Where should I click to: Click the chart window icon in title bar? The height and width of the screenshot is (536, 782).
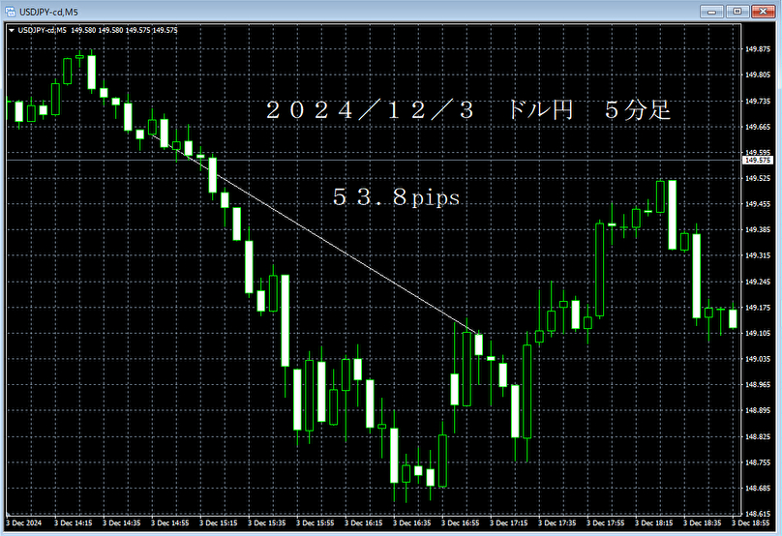point(10,12)
